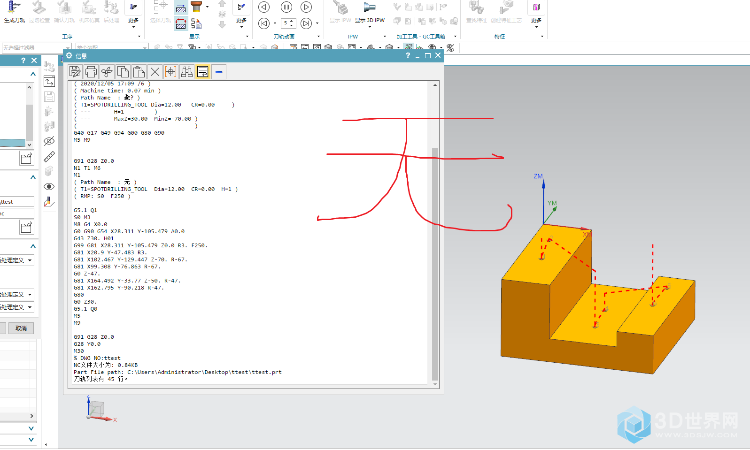Browse for output file with lower folder icon
Screen dimensions: 750x450
27,227
